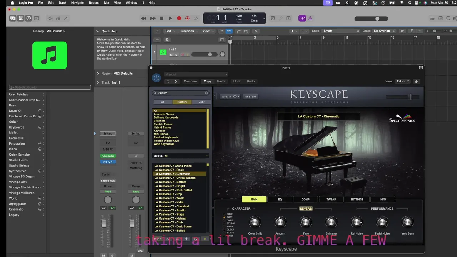Click the Compare button
Viewport: 457px width, 257px height.
pyautogui.click(x=190, y=81)
